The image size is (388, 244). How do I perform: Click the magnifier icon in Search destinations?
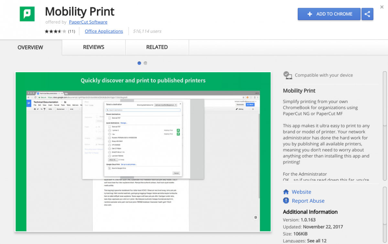pos(107,110)
